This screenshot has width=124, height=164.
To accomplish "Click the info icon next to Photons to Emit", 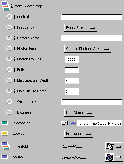I will click(x=14, y=59).
